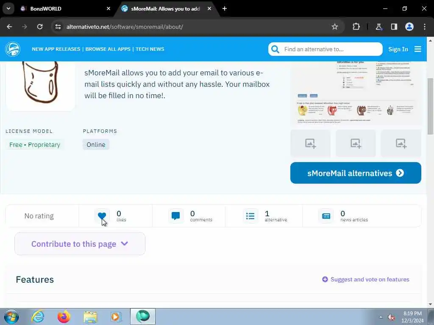Image resolution: width=434 pixels, height=325 pixels.
Task: Click the Free • Proprietary license tag
Action: click(x=35, y=145)
